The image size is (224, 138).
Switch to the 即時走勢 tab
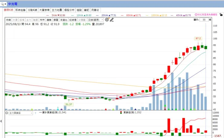coord(20,10)
